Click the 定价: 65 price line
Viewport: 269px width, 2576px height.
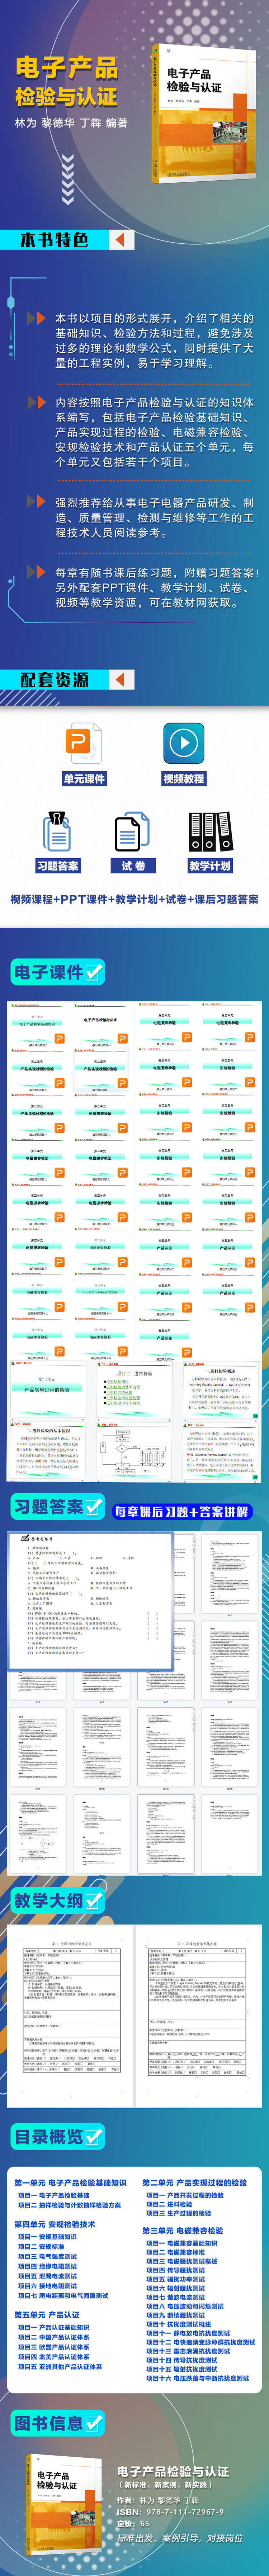click(x=133, y=2523)
